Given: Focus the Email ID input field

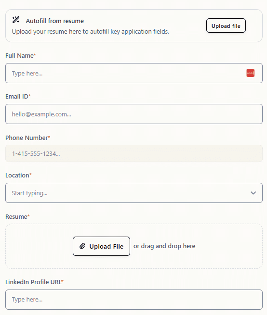Looking at the screenshot, I should click(134, 114).
